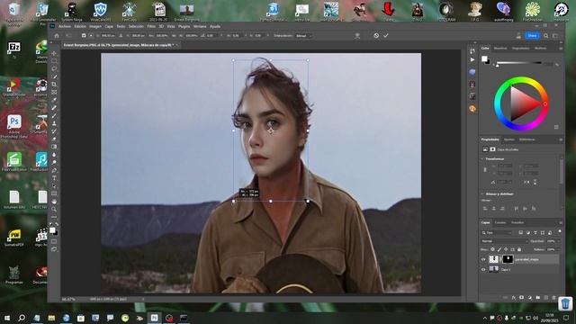Select the Hand tool
Viewport: 576px width, 324px height.
coord(54,202)
